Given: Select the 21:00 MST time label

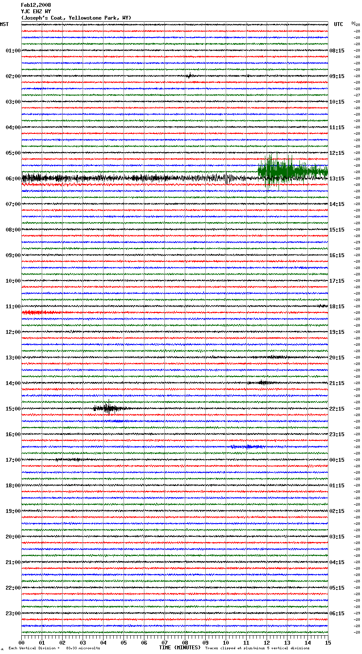Looking at the screenshot, I should coord(13,562).
